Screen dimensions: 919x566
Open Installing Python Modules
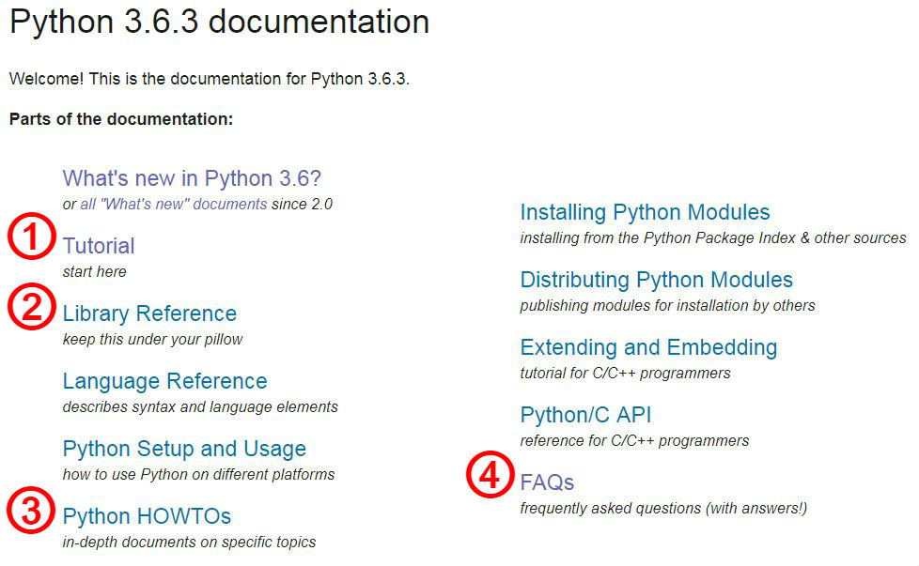click(645, 212)
